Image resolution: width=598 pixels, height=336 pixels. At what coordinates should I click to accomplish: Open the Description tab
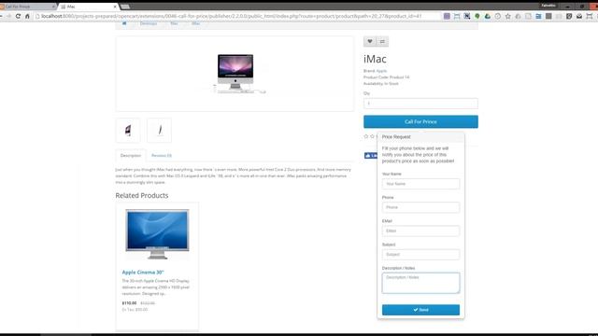point(131,156)
